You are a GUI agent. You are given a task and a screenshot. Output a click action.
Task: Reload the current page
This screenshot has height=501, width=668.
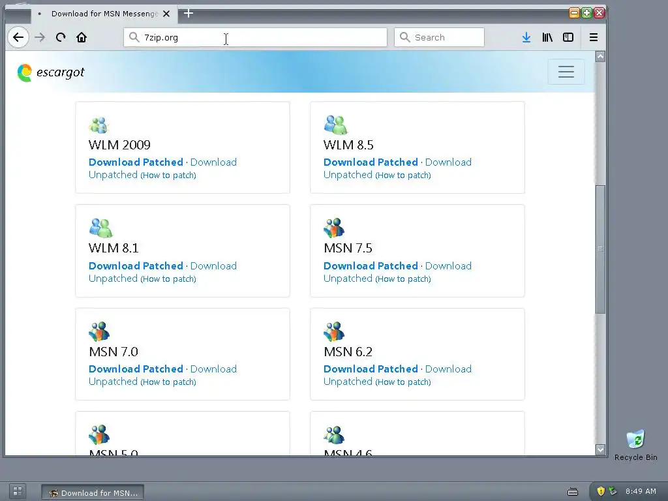pyautogui.click(x=61, y=37)
